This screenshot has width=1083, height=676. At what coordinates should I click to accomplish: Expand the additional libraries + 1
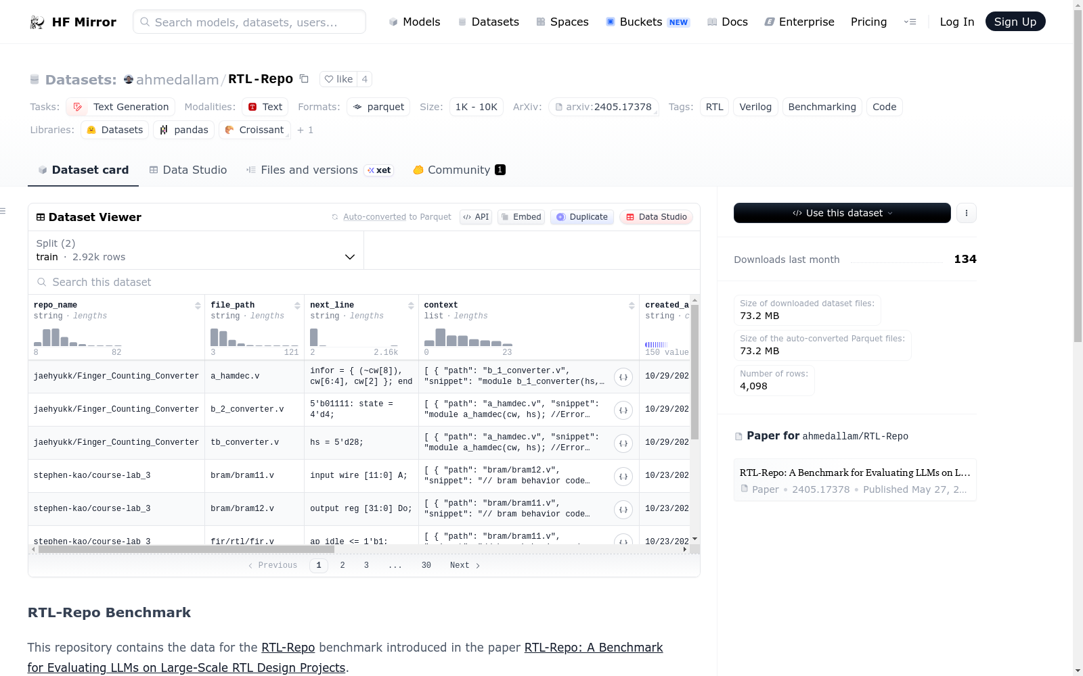tap(305, 130)
